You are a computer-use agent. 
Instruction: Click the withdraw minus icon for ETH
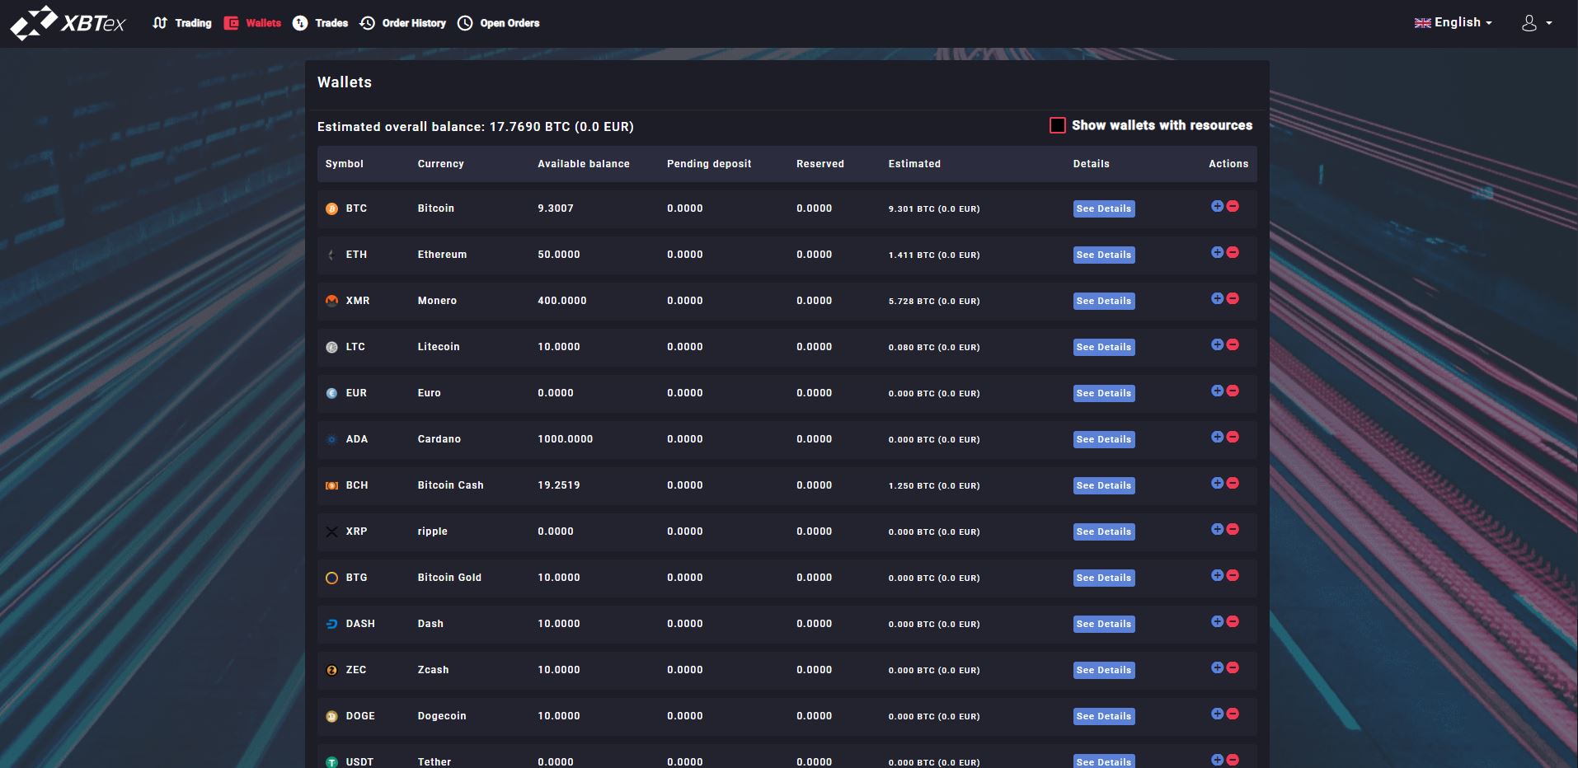pos(1233,252)
